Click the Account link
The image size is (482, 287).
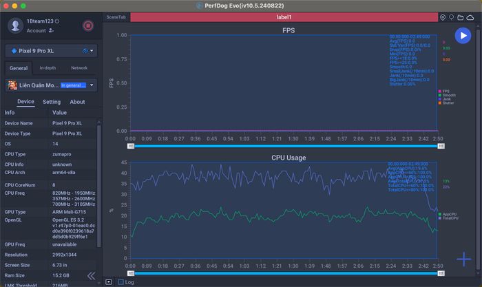point(36,30)
